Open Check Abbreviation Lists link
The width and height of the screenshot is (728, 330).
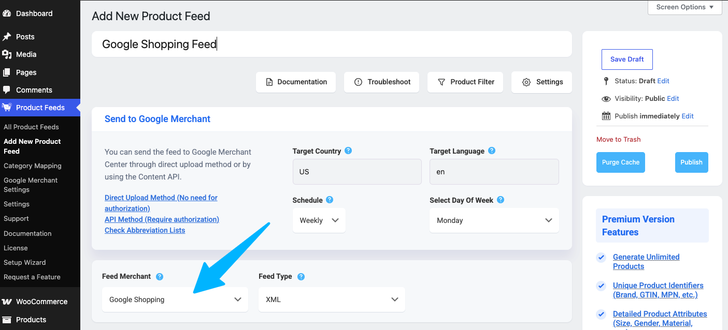click(x=145, y=230)
